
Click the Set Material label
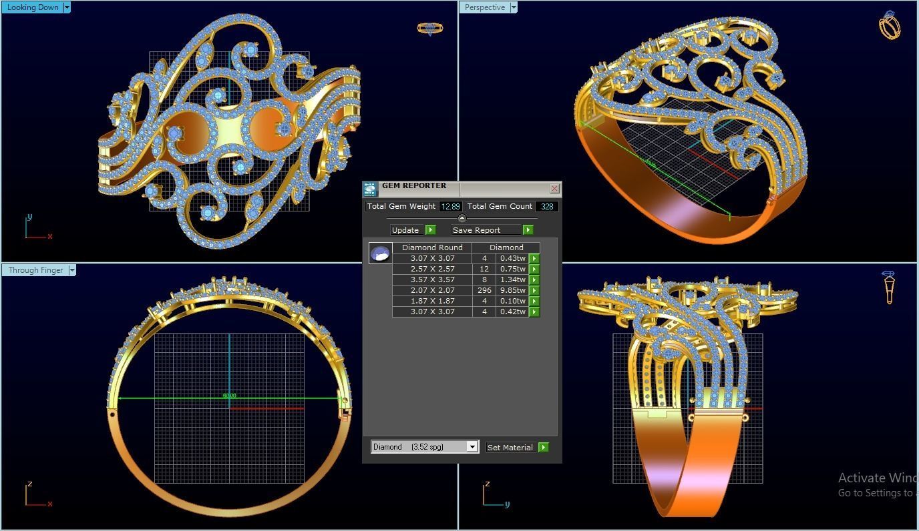(510, 448)
